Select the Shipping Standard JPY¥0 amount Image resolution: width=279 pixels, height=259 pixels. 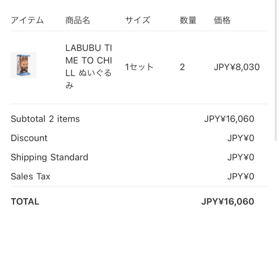point(241,157)
